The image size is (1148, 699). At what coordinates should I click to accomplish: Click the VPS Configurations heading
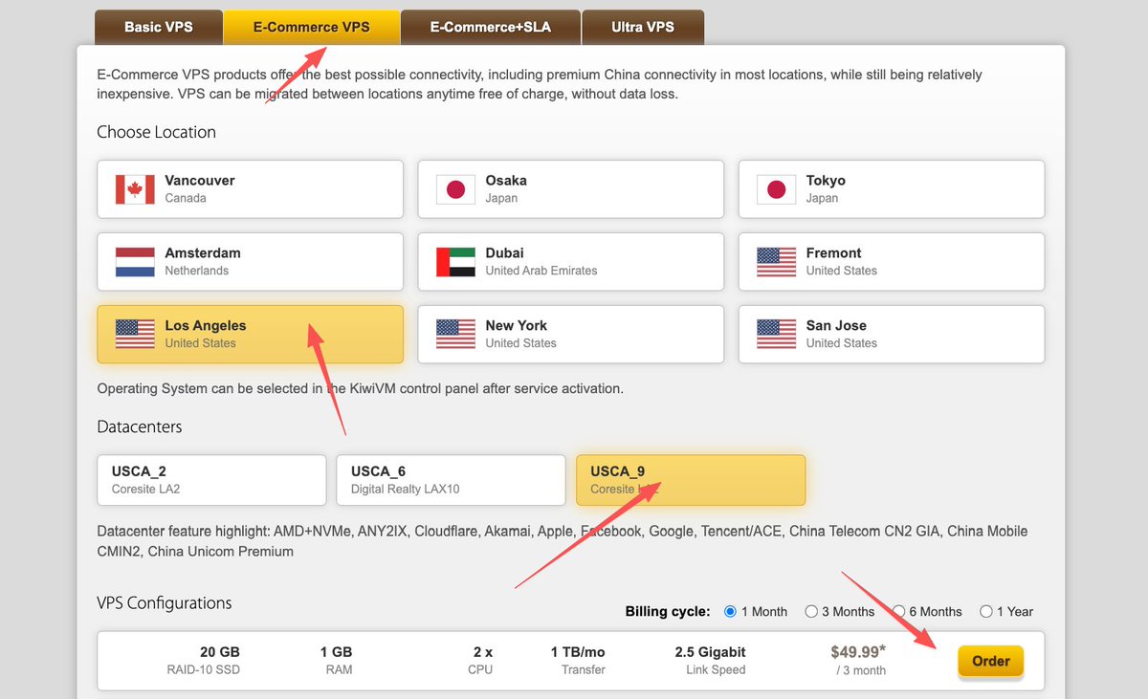[x=165, y=603]
